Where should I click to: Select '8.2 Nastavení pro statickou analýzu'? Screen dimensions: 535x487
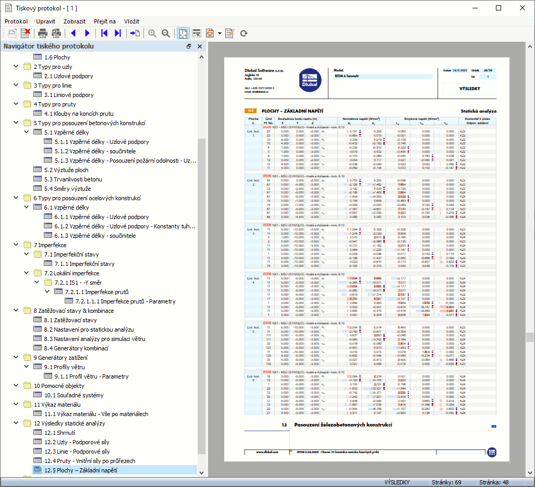coord(88,330)
